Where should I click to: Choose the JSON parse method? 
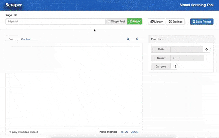(134, 132)
